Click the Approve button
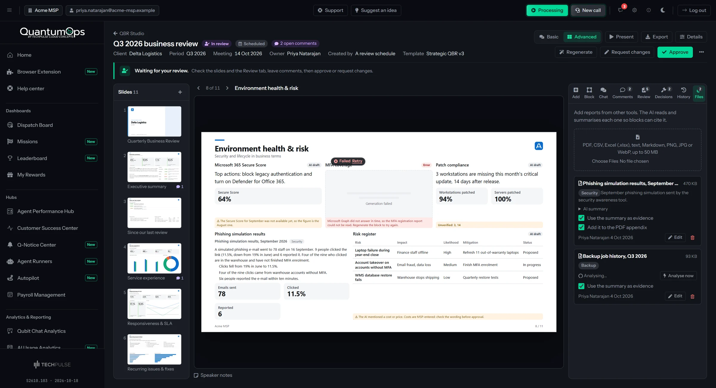 coord(675,52)
